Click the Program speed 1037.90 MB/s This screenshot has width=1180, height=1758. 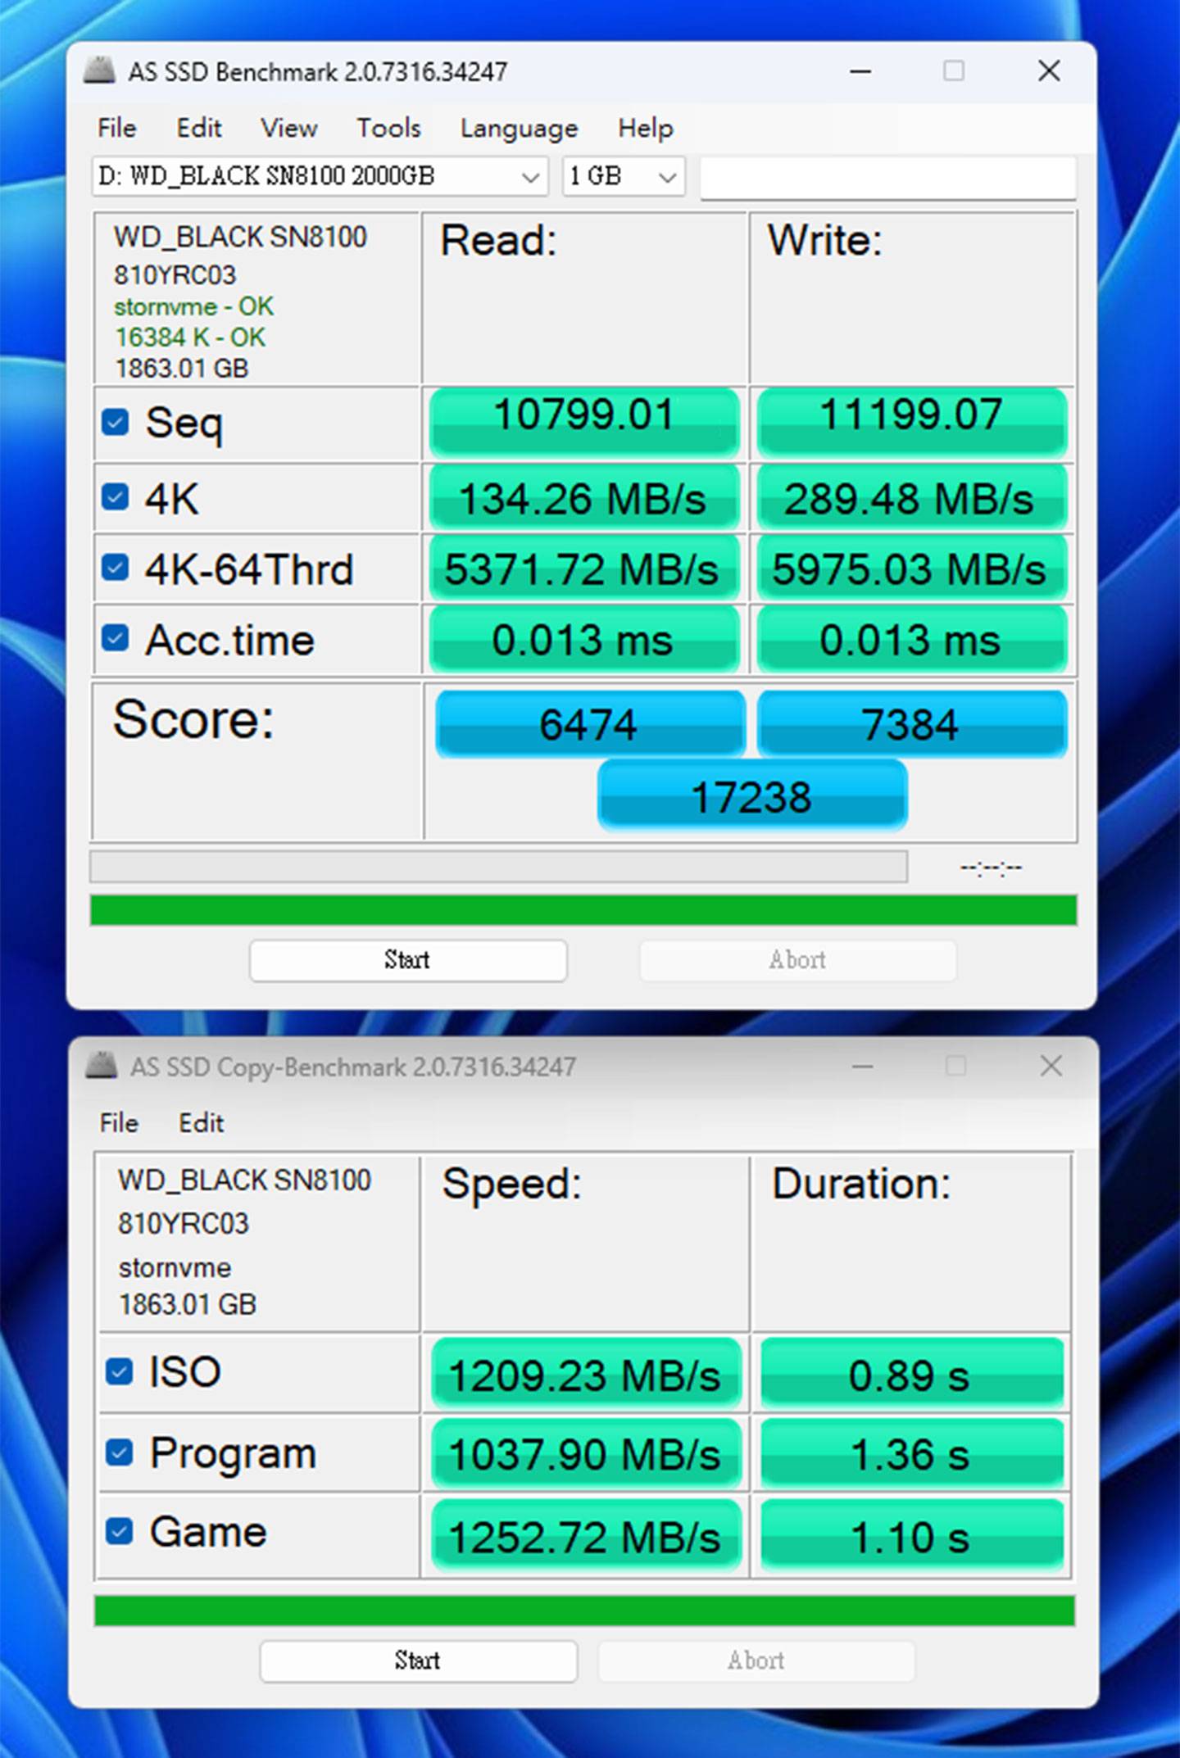(x=586, y=1453)
